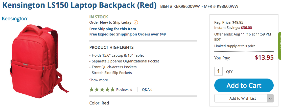This screenshot has height=108, width=281.
Task: Expand the wish list dropdown arrow
Action: pos(270,98)
